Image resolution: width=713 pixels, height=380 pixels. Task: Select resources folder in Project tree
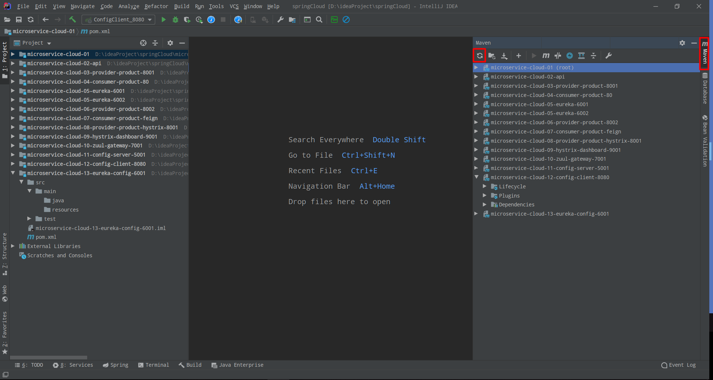click(x=61, y=210)
